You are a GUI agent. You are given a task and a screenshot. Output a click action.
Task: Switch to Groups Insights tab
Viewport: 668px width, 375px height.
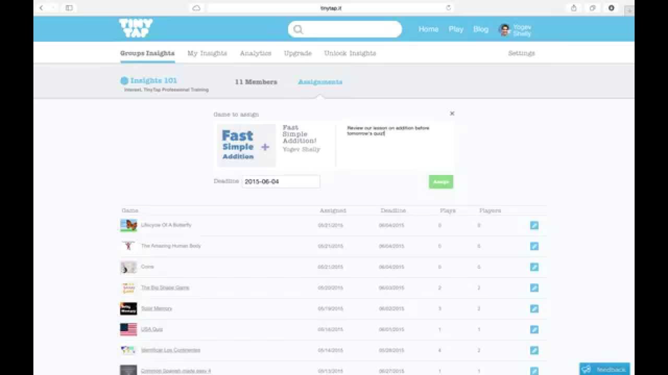click(x=147, y=53)
